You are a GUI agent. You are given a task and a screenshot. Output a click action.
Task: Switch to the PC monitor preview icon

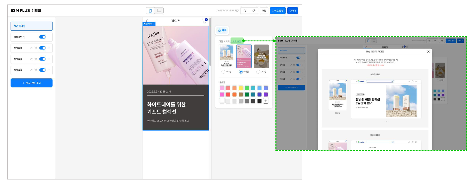159,11
